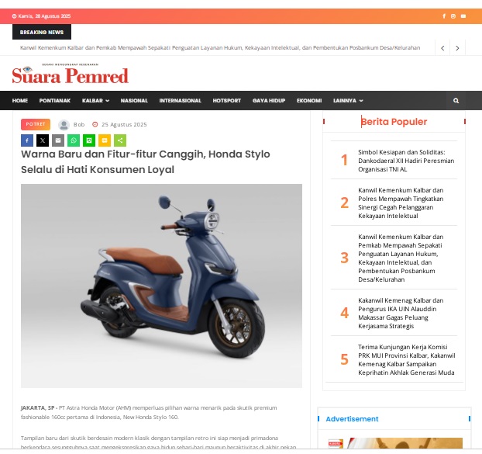The image size is (482, 454).
Task: Open Instagram icon in top bar
Action: [x=453, y=16]
